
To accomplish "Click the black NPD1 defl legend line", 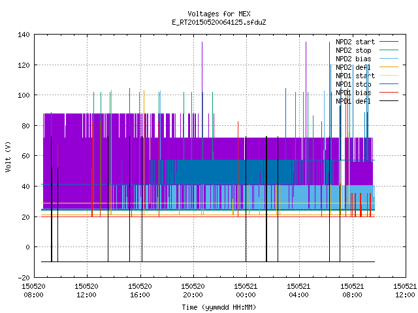I will [389, 101].
